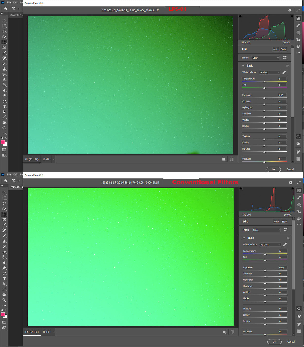
Task: Click Temperature slider handle in upper Camera Raw
Action: (x=264, y=82)
